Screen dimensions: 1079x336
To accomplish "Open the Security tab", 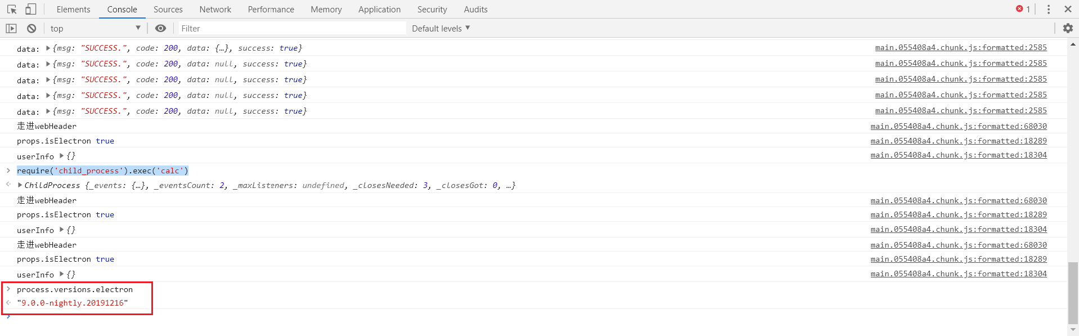I will [x=432, y=9].
